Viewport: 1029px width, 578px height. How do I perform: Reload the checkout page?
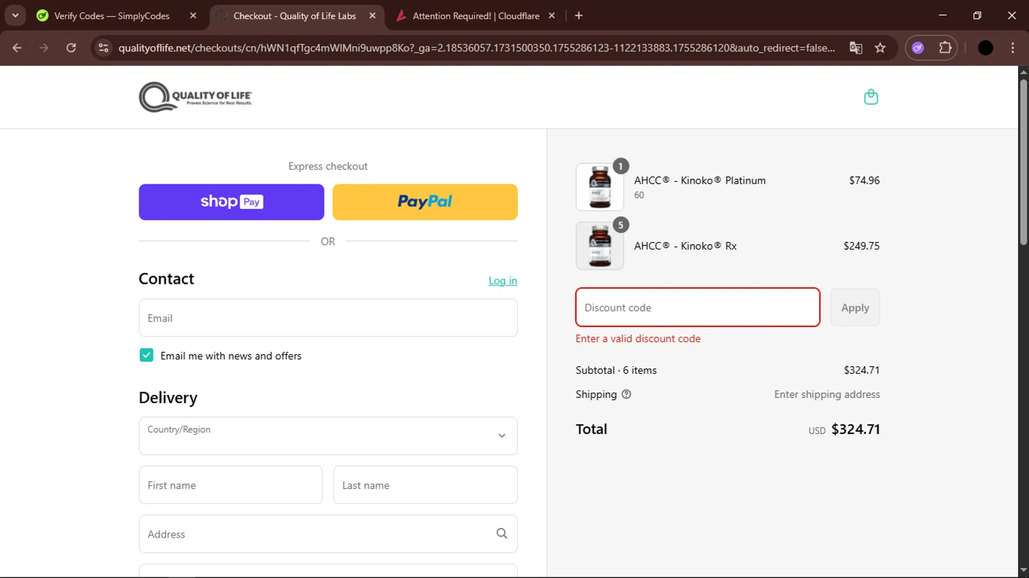(x=71, y=48)
